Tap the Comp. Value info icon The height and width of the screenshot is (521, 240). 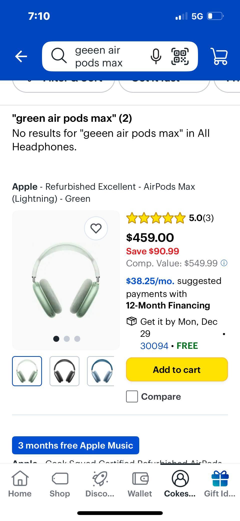click(224, 263)
